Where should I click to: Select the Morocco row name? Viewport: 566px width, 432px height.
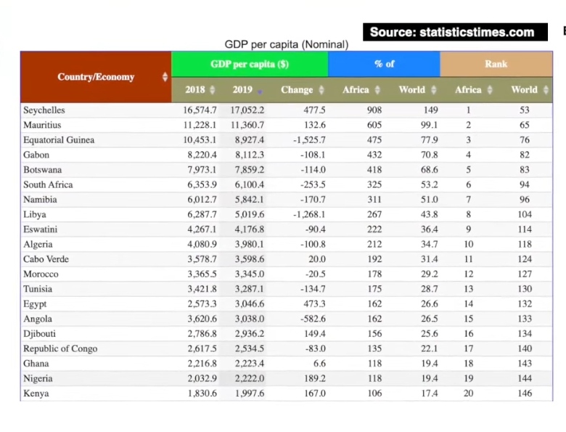41,274
